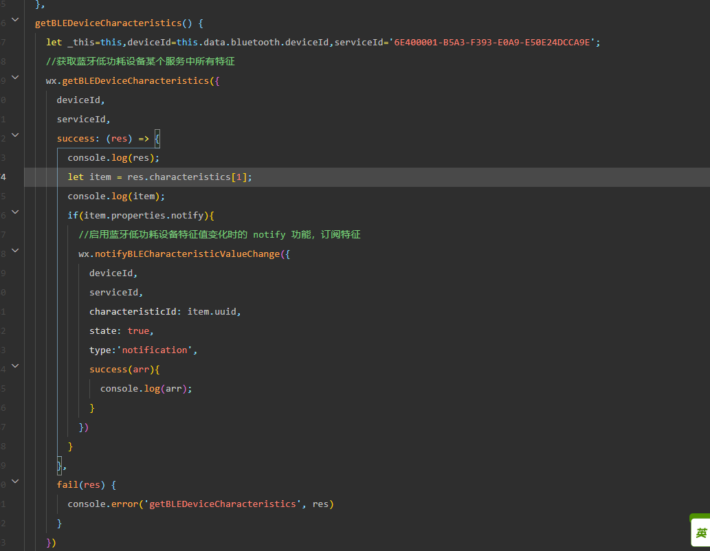Click _this=this in the let declaration
This screenshot has height=551, width=710.
click(x=95, y=42)
